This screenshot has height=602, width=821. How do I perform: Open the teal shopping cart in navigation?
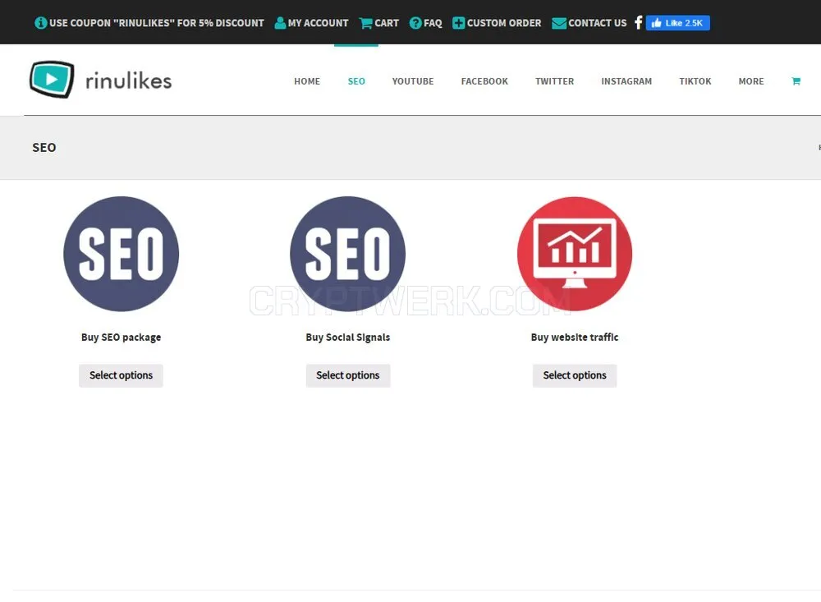click(x=796, y=81)
